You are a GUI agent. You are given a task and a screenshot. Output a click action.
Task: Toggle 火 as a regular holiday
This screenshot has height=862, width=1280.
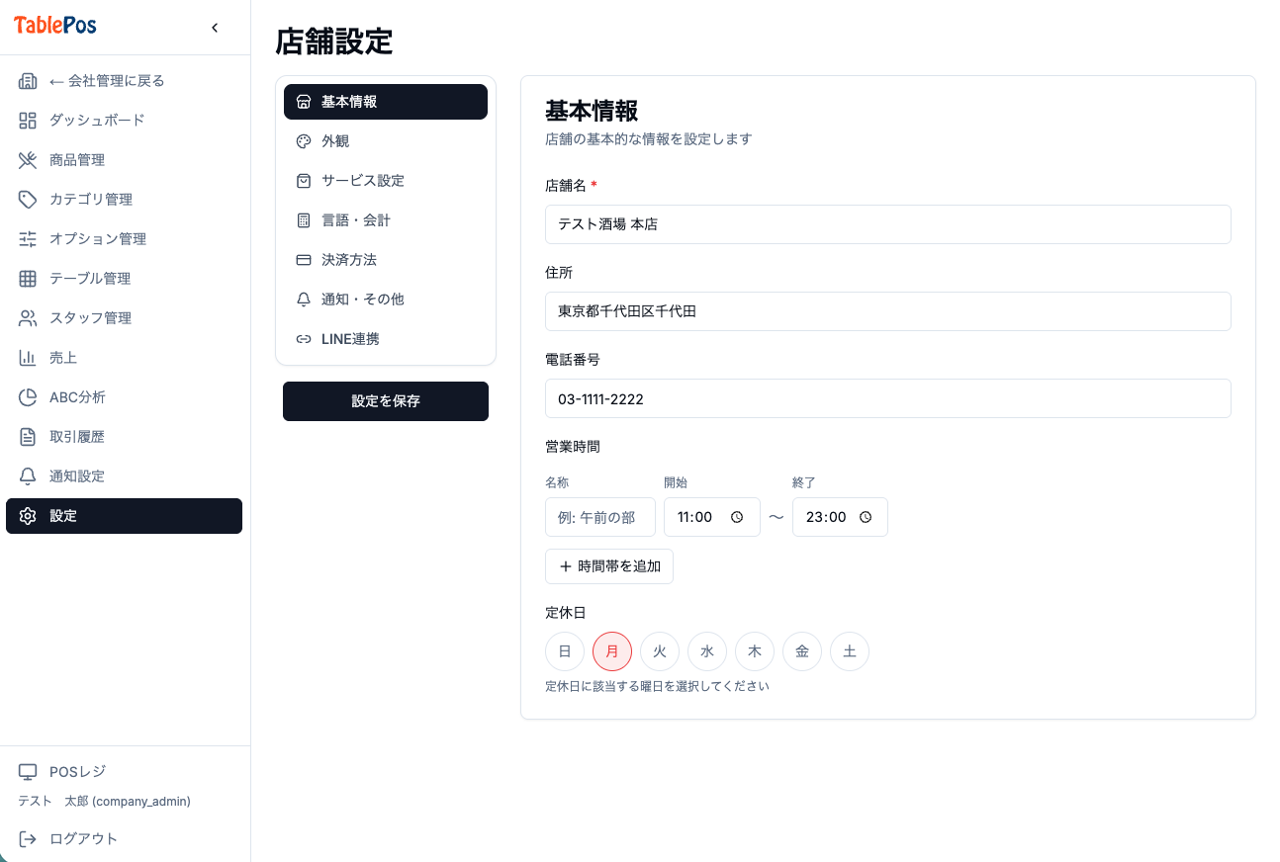point(660,651)
